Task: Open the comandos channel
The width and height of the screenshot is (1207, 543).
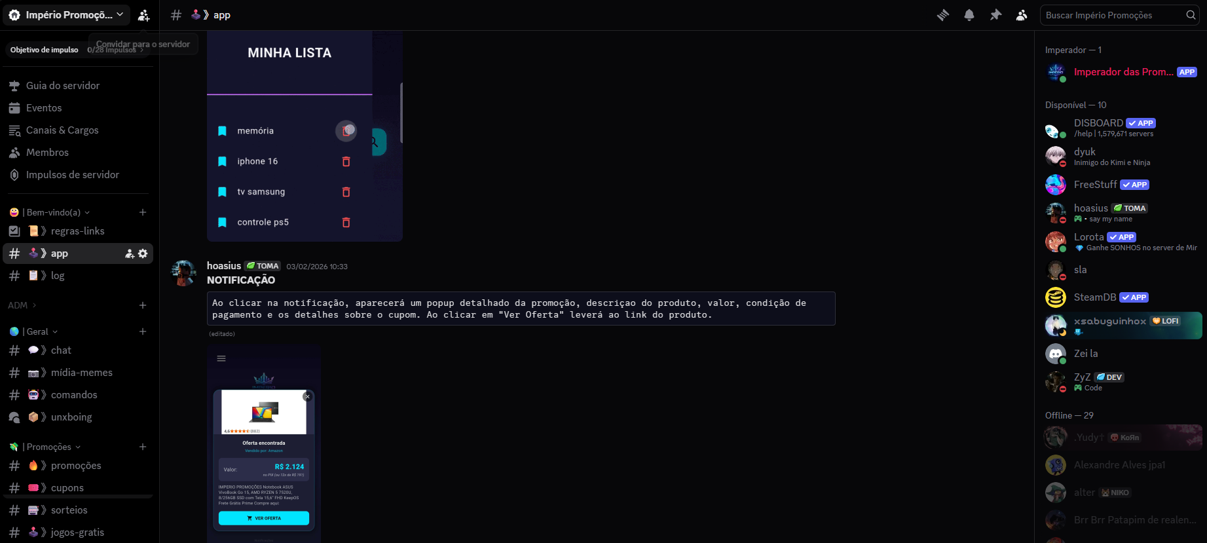Action: (78, 395)
